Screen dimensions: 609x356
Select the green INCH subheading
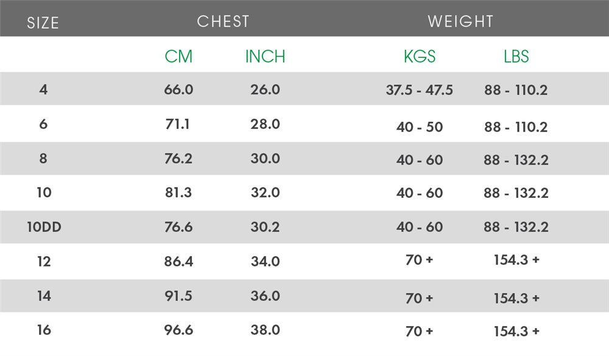[x=266, y=57]
